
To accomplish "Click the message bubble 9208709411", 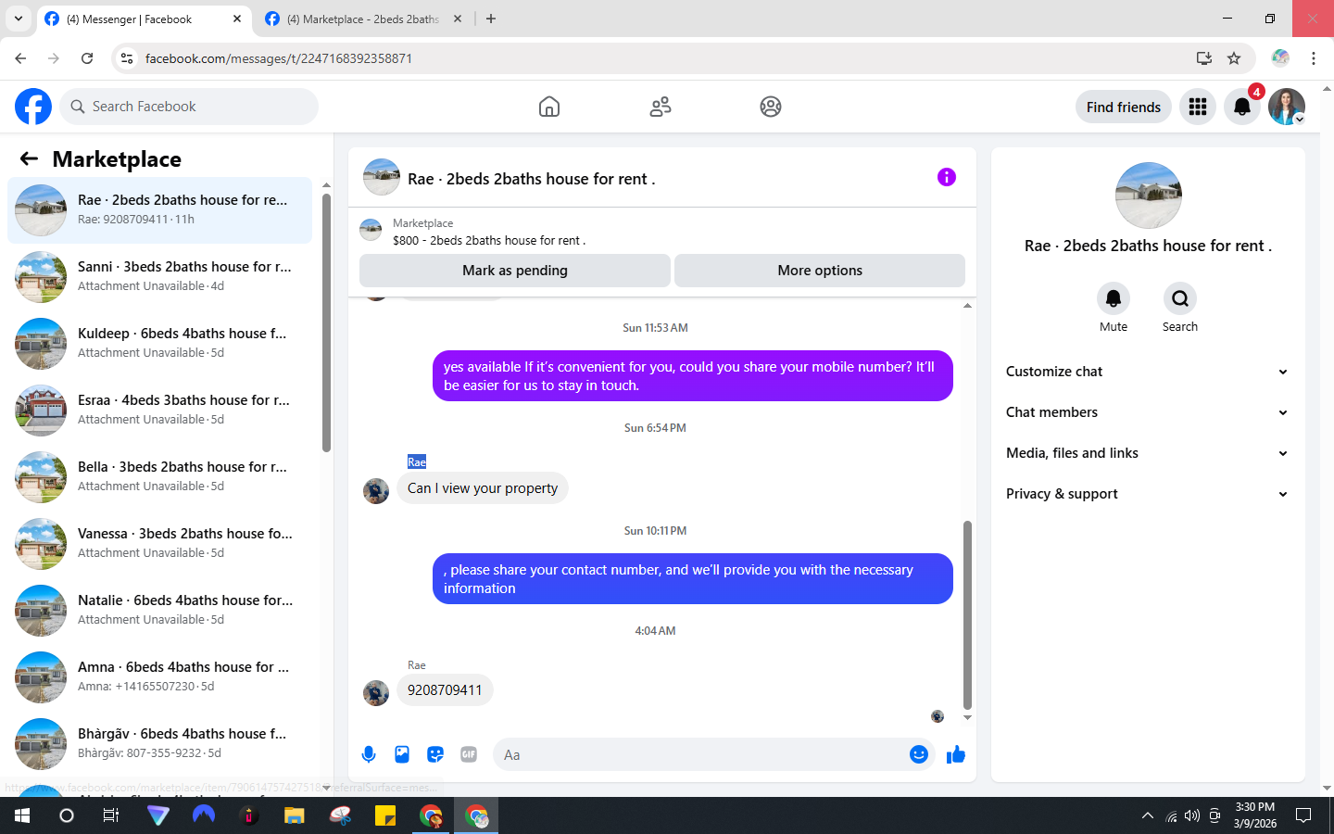I will [445, 690].
